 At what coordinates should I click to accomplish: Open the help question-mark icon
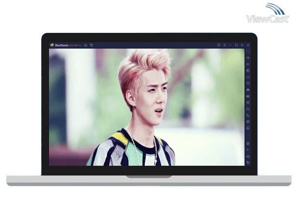(x=219, y=45)
